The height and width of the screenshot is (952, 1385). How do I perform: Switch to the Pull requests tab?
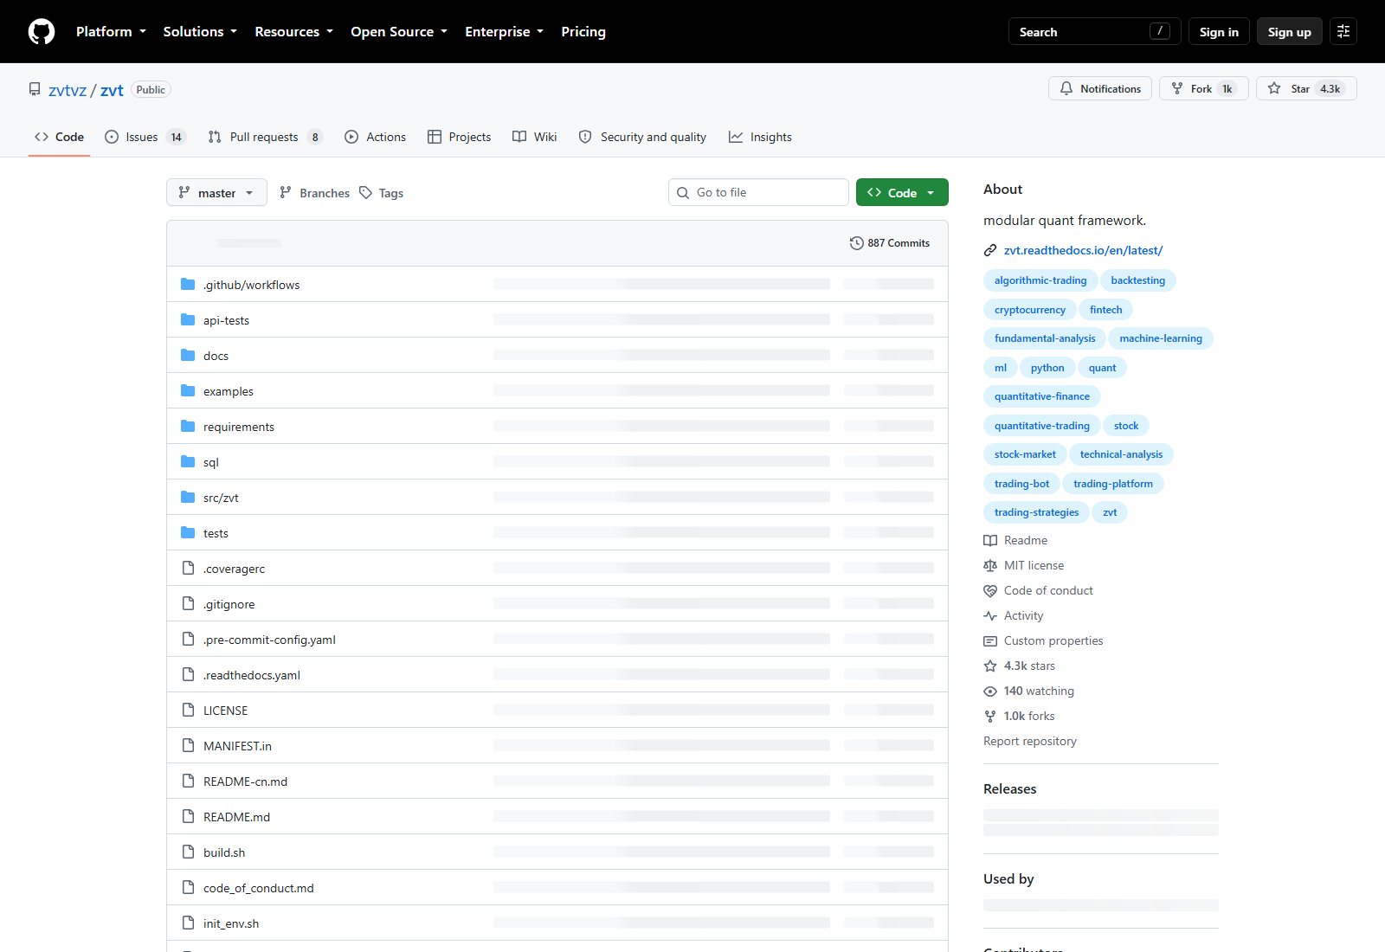pos(266,137)
